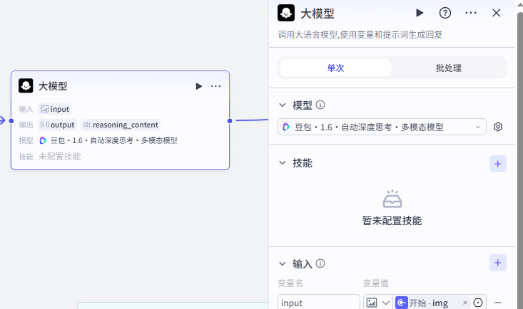
Task: Open the image variable type dropdown
Action: [378, 303]
